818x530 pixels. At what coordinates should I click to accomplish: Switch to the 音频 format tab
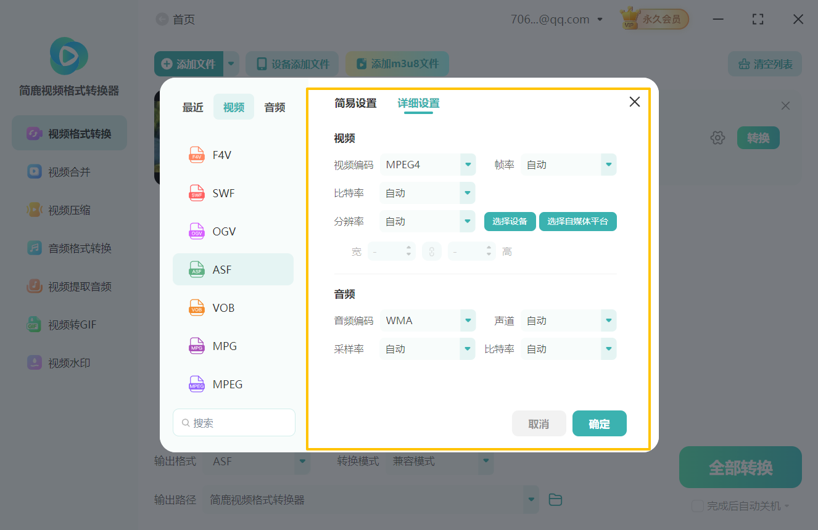click(274, 107)
